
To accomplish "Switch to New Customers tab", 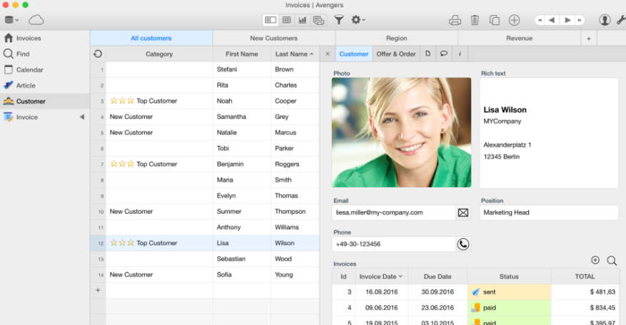I will pyautogui.click(x=274, y=38).
